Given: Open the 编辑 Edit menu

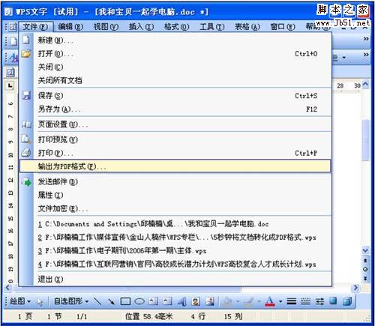Looking at the screenshot, I should (x=70, y=26).
